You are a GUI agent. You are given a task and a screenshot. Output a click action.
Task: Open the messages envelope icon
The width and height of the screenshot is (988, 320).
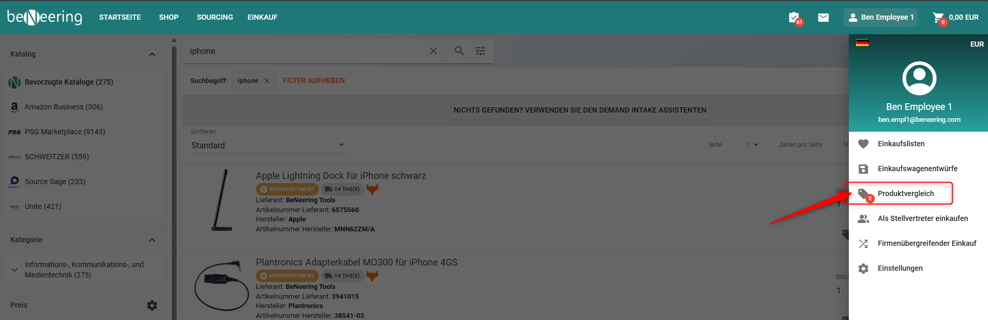[x=823, y=18]
